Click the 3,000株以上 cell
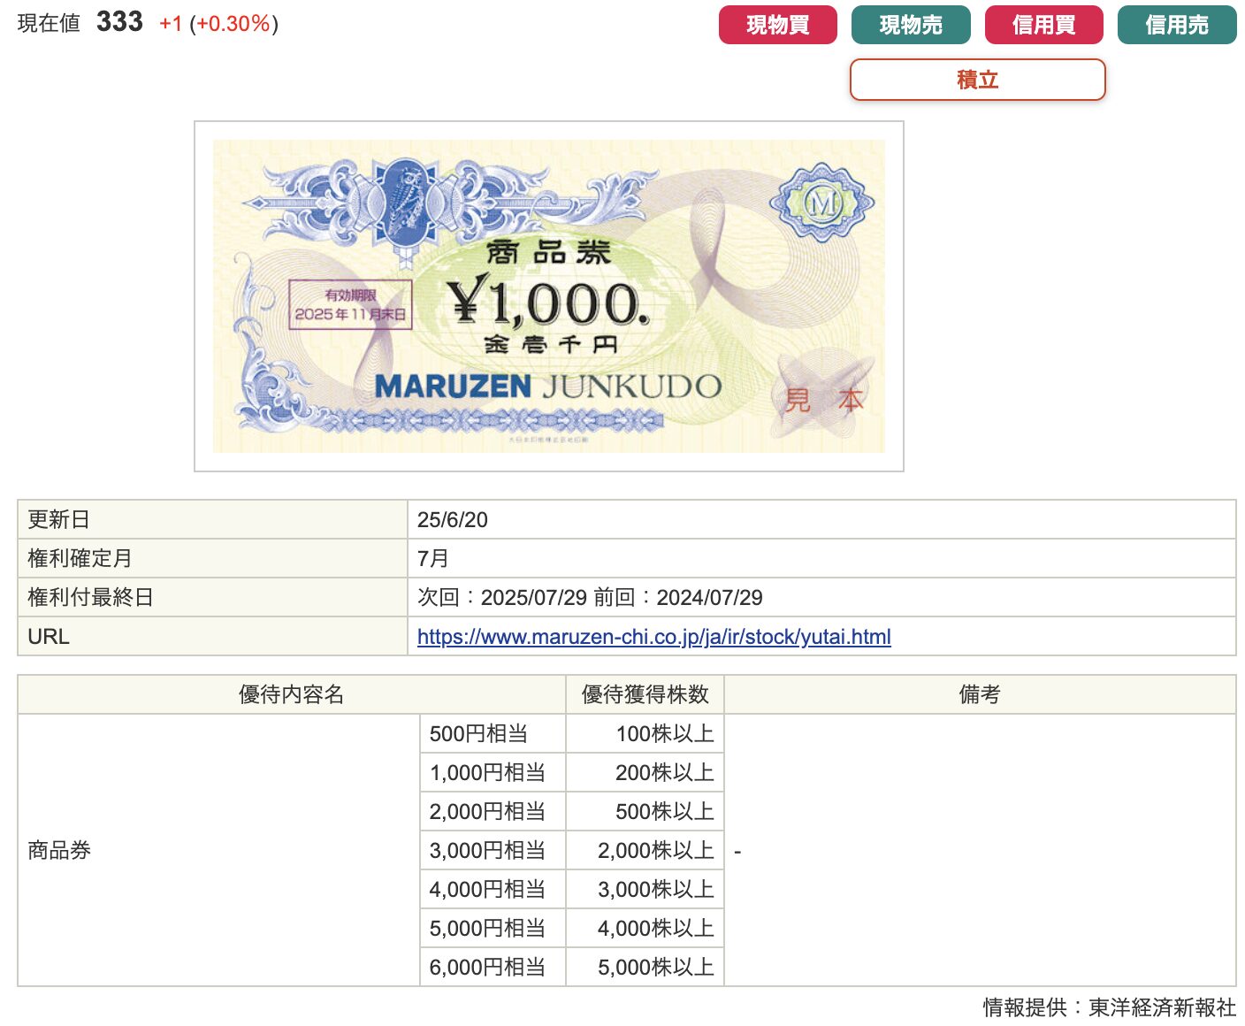Screen dimensions: 1245x1026 [645, 890]
